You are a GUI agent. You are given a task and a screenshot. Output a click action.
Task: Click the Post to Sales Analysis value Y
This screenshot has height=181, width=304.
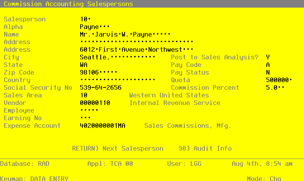click(268, 57)
